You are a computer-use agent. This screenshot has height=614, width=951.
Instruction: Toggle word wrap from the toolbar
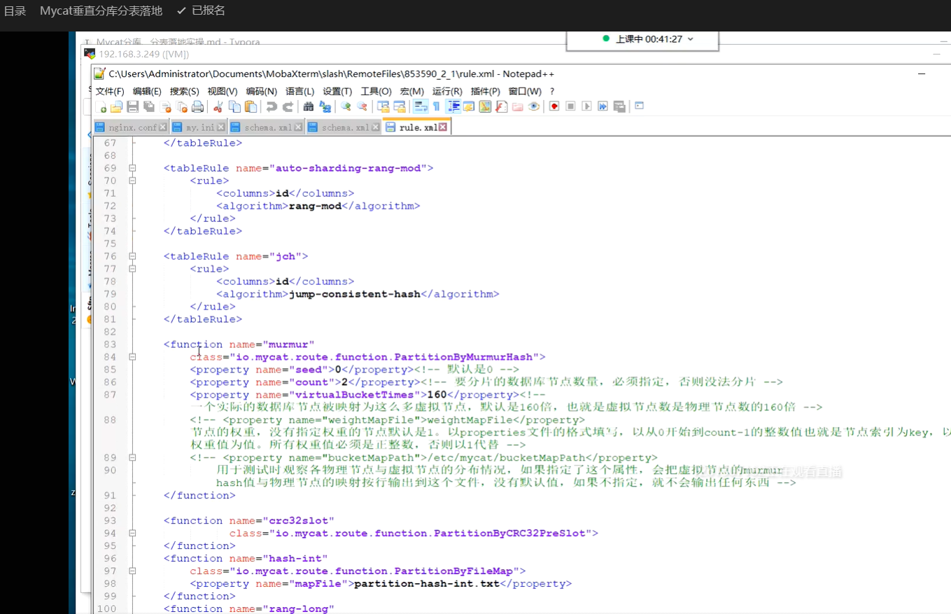421,106
